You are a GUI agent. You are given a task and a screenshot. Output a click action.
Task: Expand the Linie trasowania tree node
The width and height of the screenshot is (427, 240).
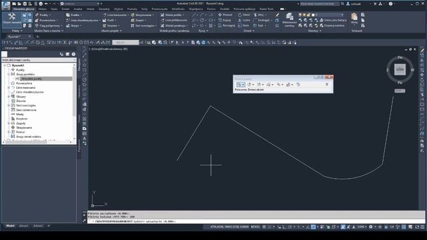click(x=9, y=87)
